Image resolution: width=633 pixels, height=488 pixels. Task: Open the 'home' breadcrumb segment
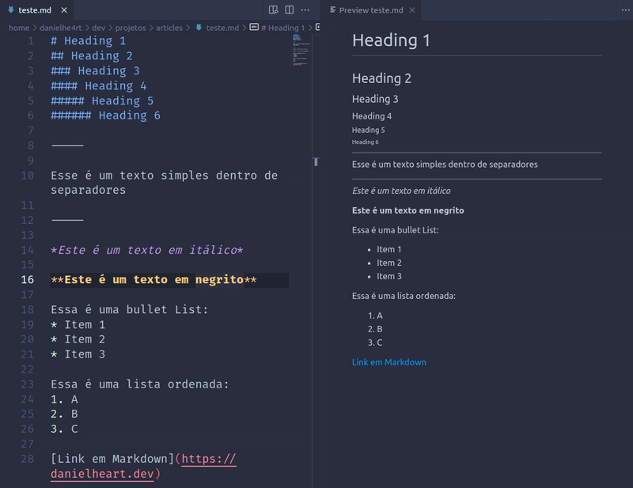point(19,28)
